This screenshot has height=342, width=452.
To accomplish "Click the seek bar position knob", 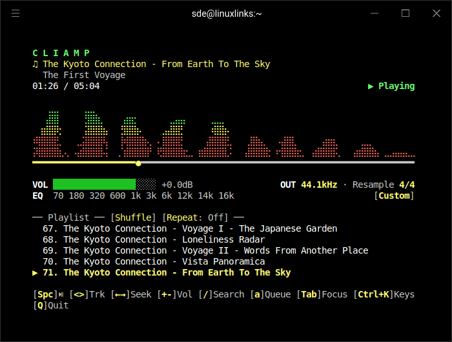I will (x=138, y=163).
